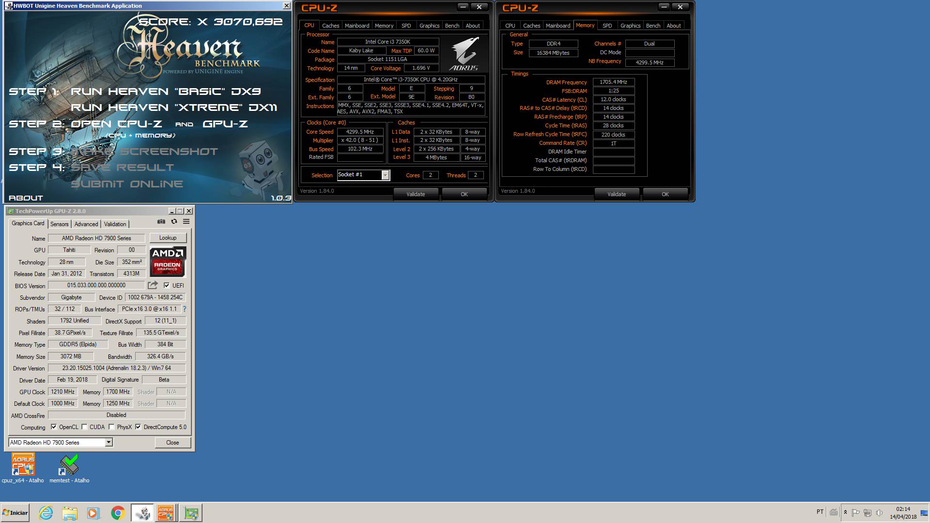The image size is (930, 523).
Task: Click ABOUT in Heaven benchmark window
Action: pyautogui.click(x=26, y=198)
